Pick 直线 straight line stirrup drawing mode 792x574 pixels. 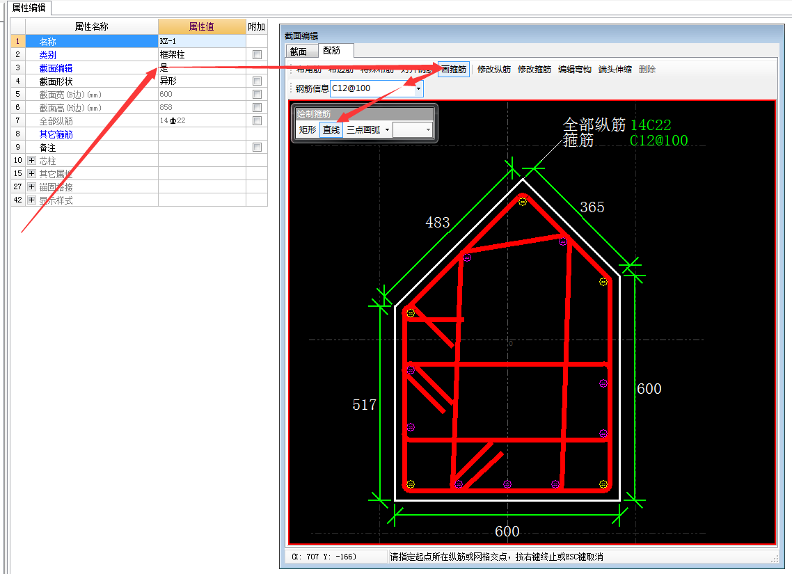(331, 129)
